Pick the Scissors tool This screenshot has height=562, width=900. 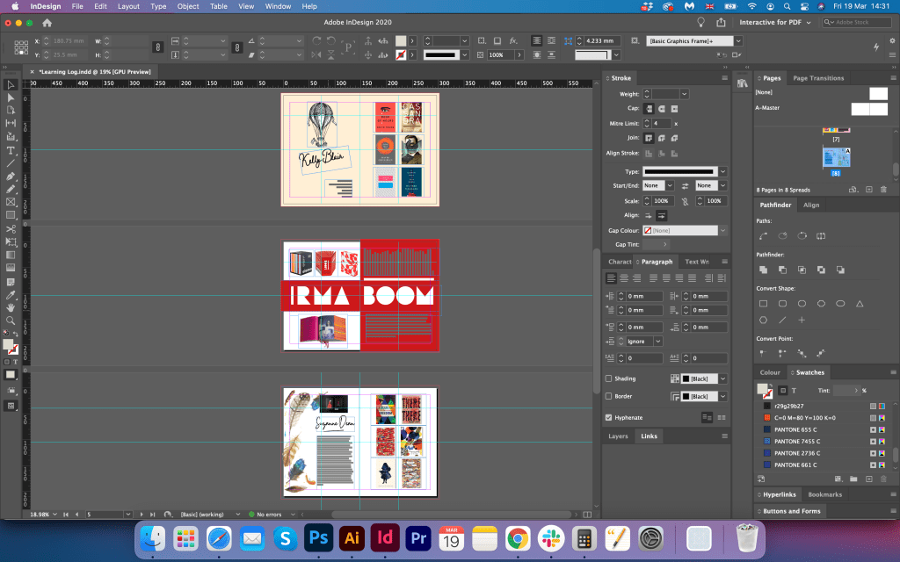coord(11,228)
